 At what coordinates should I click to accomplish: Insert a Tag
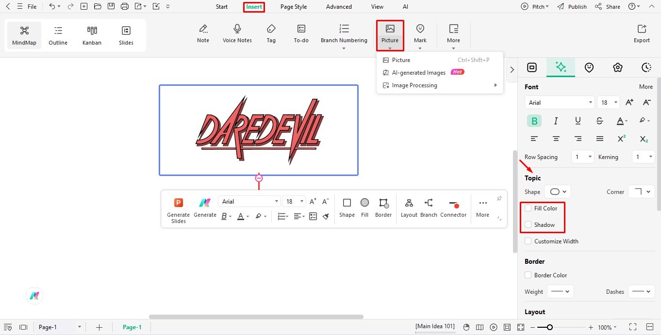[x=271, y=33]
